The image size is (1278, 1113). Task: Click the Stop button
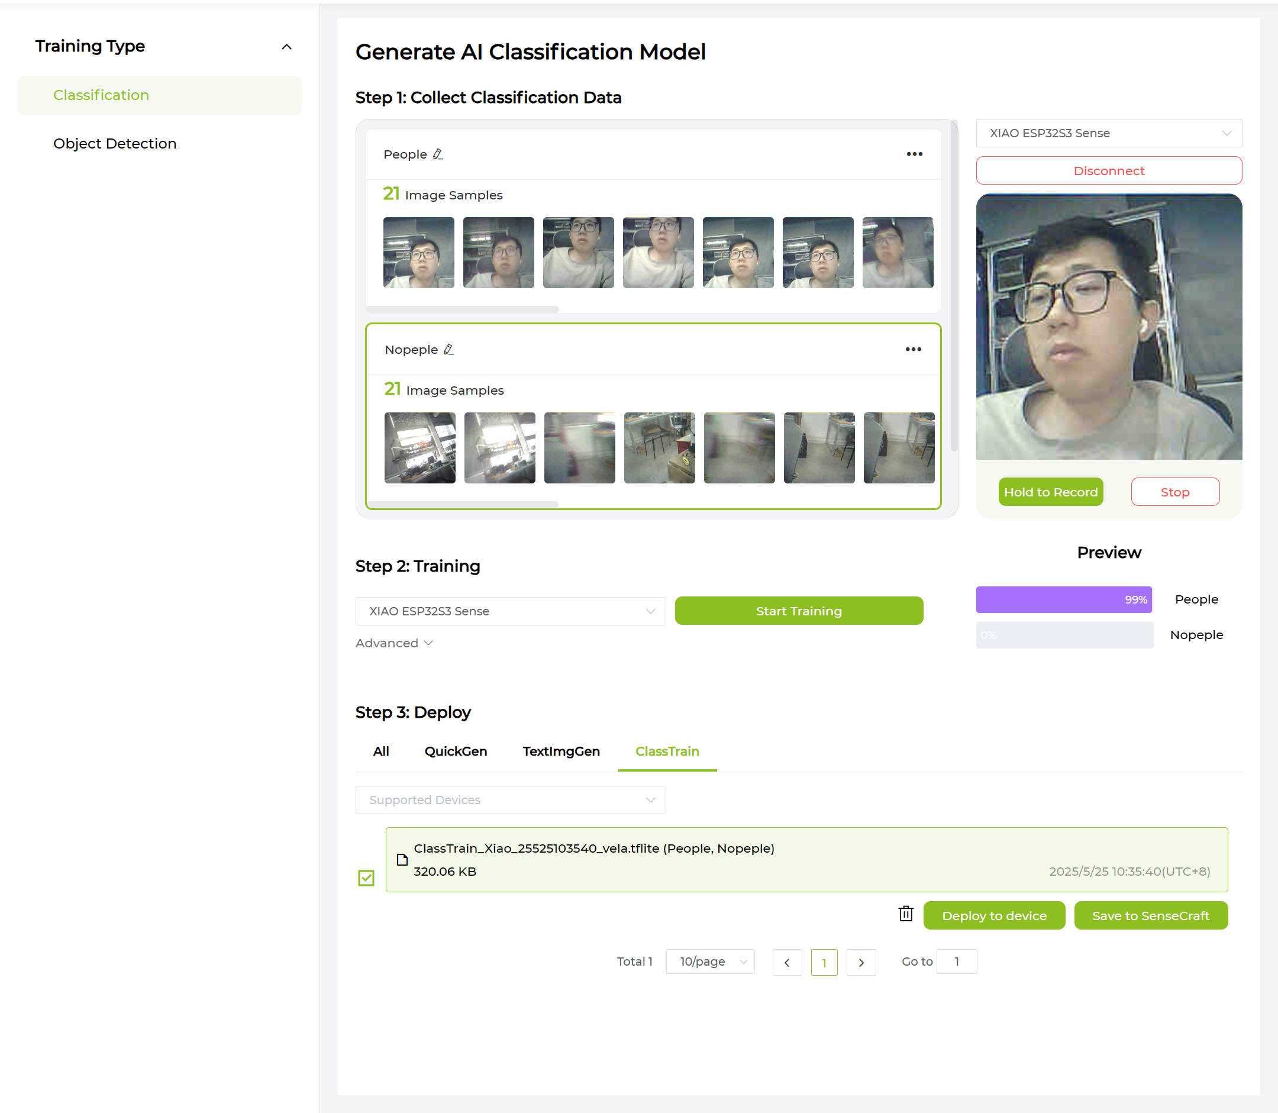1175,492
